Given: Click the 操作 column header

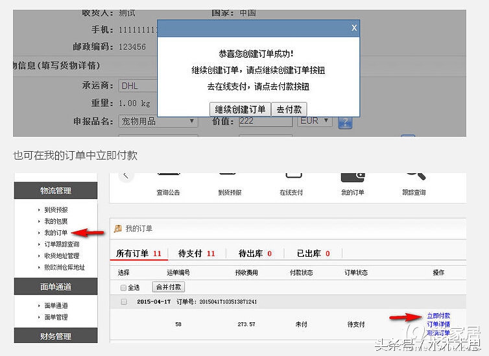Looking at the screenshot, I should click(x=438, y=272).
